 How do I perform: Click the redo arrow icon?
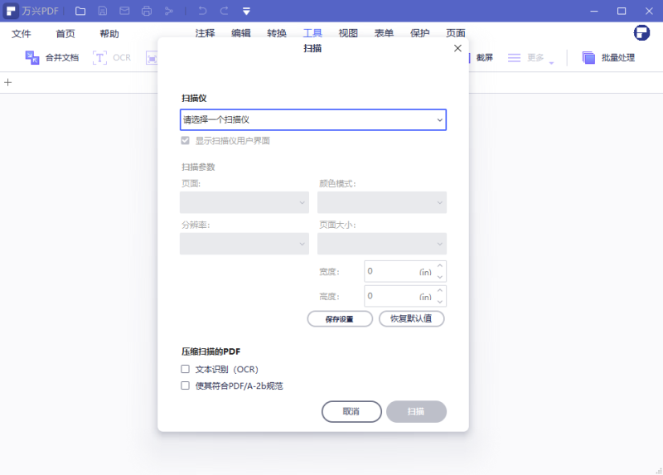pyautogui.click(x=224, y=11)
